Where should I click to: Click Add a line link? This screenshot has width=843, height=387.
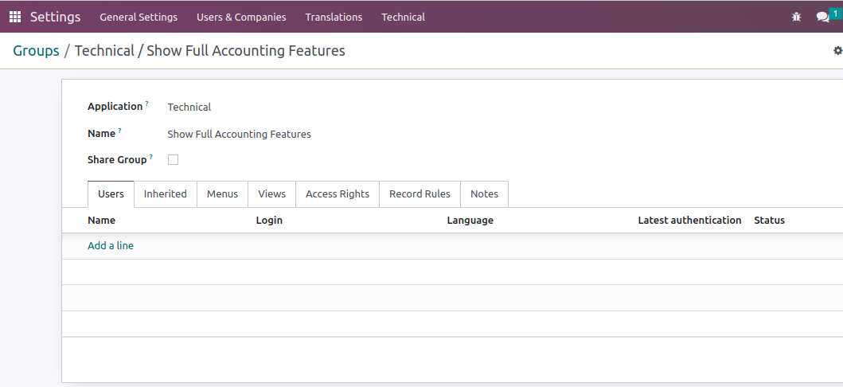click(x=111, y=246)
